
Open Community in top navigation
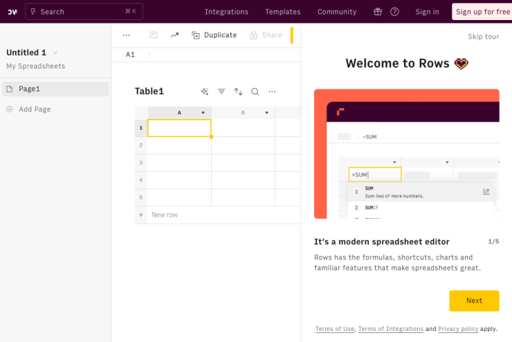[x=337, y=12]
